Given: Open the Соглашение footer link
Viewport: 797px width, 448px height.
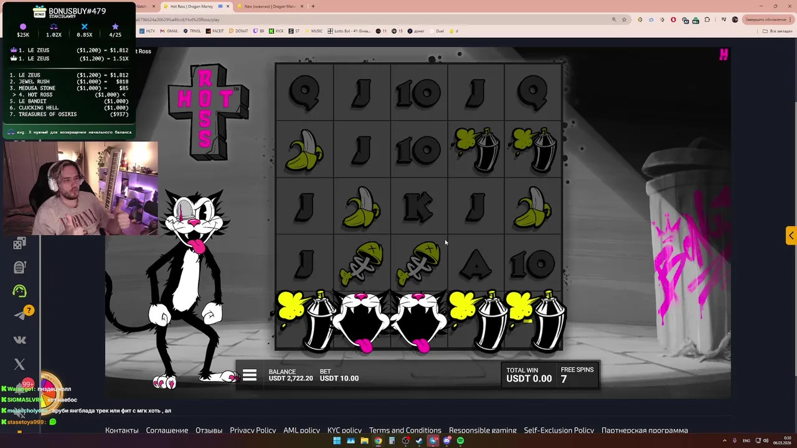Looking at the screenshot, I should (167, 430).
